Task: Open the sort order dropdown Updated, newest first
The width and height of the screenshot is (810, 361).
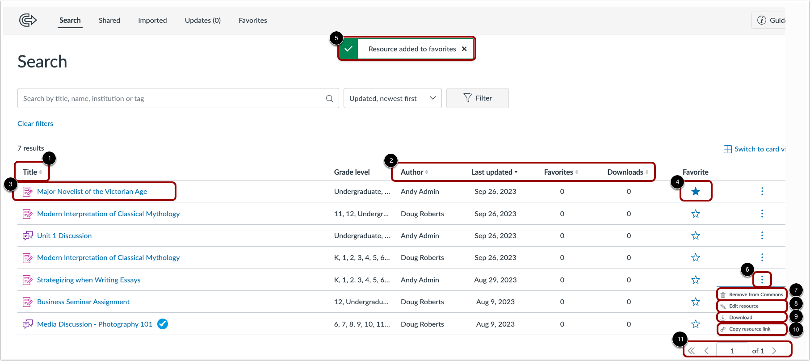Action: point(392,98)
